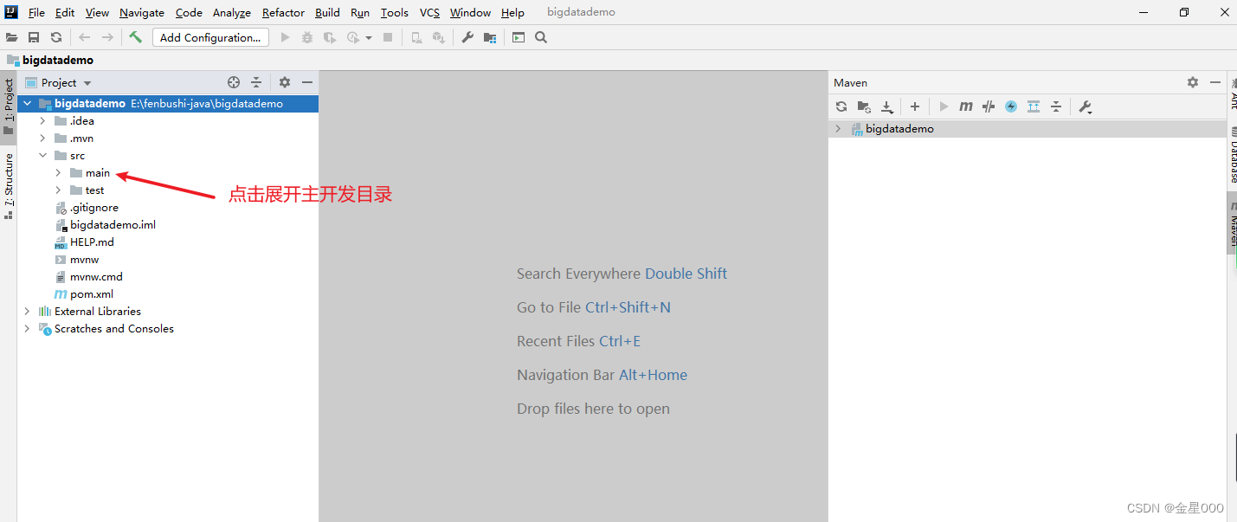Build the project with the hammer icon
The height and width of the screenshot is (522, 1237).
(136, 37)
